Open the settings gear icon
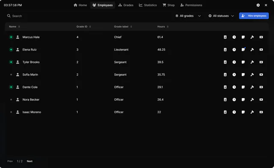The height and width of the screenshot is (168, 274). tap(258, 5)
